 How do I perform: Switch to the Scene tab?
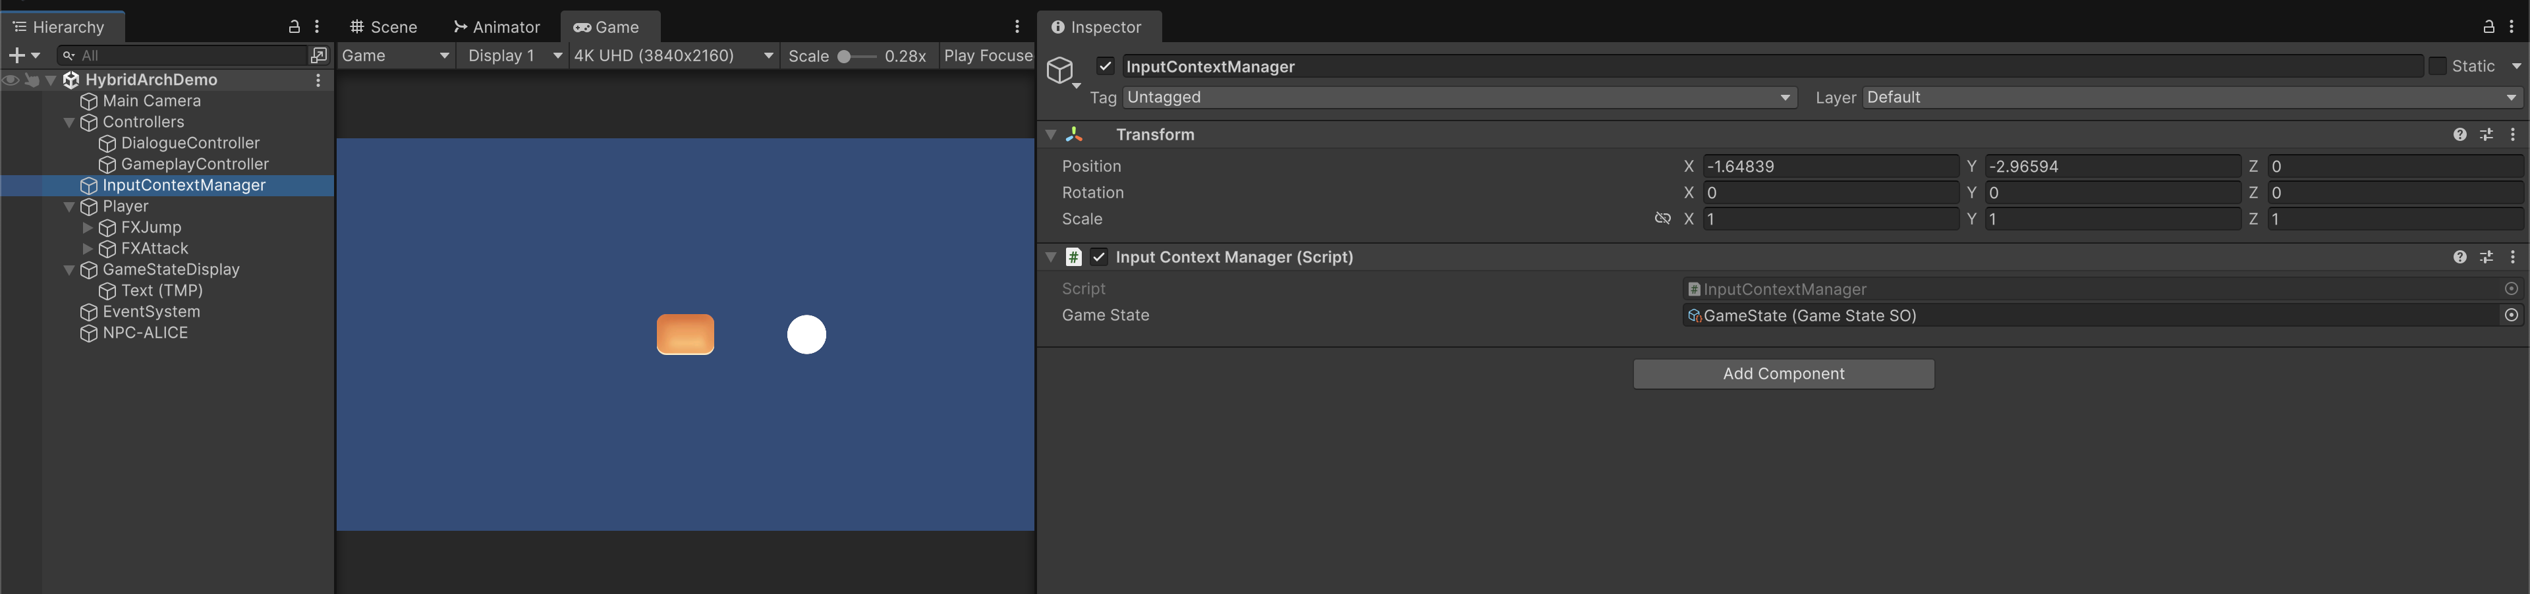384,28
